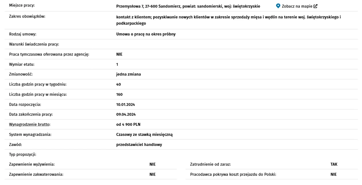Screen dimensions: 362x185
Task: Click the 'Warunki świadczenia pracy' label
Action: click(x=34, y=44)
